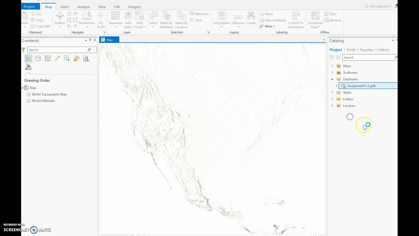Switch Contents to List By Labeling tag
419x236 pixels.
(x=77, y=58)
